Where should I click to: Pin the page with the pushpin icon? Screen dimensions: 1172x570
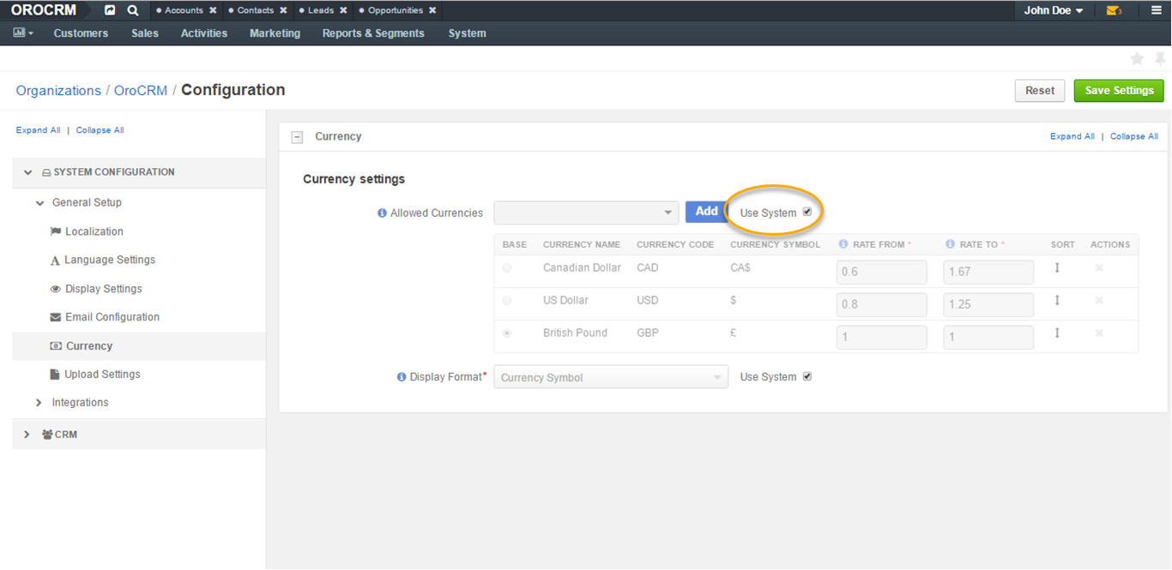click(x=1160, y=58)
